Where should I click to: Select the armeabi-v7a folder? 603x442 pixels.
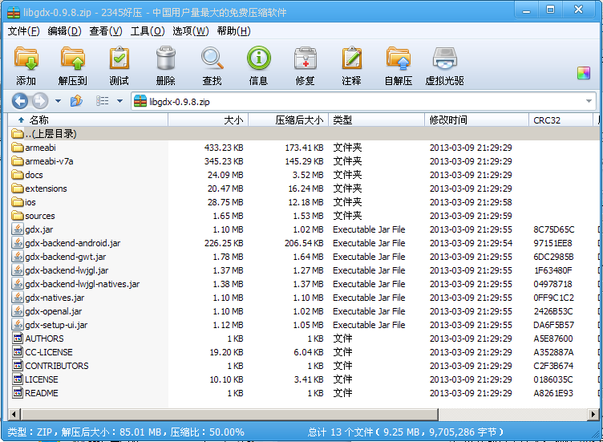(x=49, y=161)
